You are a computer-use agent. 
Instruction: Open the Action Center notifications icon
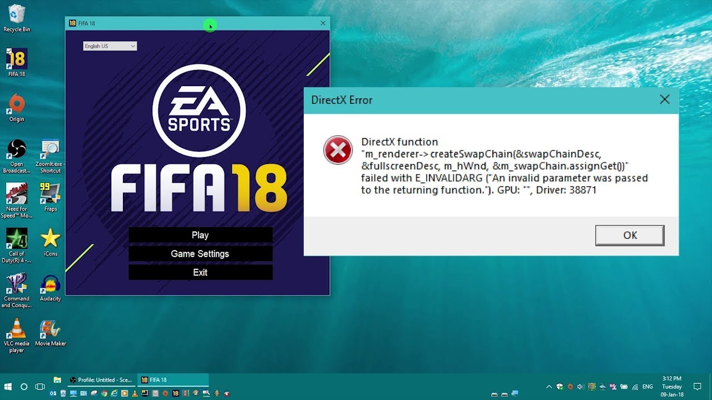coord(697,387)
